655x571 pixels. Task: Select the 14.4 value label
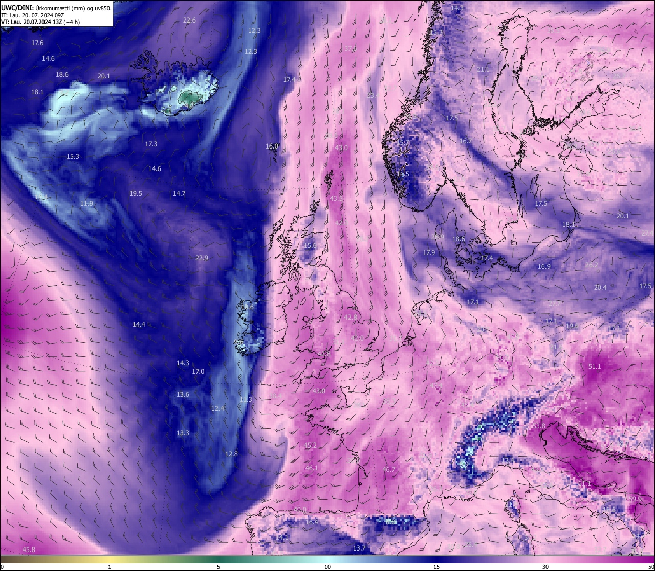coord(139,325)
